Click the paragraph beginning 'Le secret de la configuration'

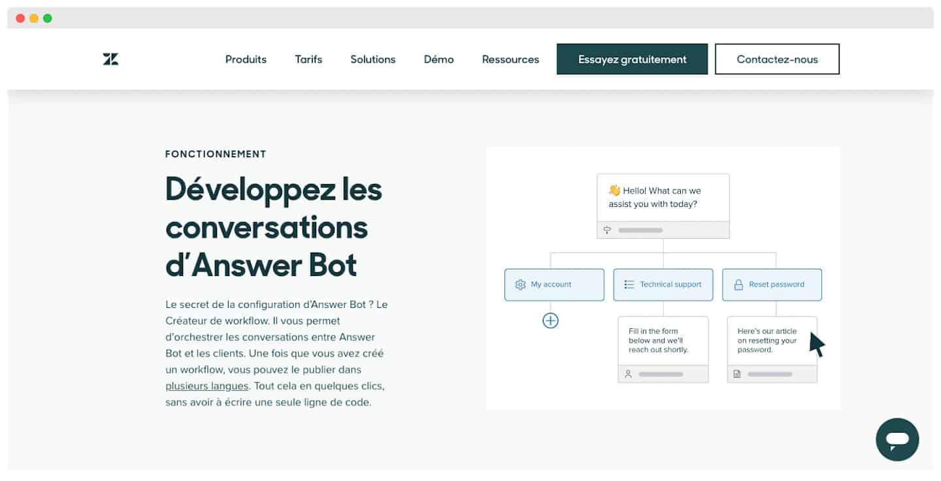click(x=278, y=353)
